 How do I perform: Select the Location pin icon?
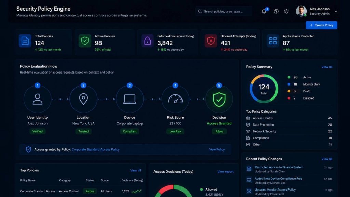point(83,99)
